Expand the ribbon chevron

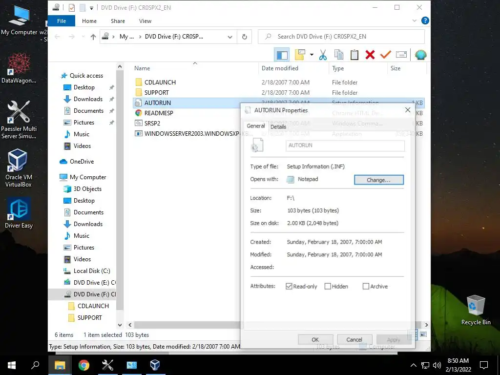point(414,21)
